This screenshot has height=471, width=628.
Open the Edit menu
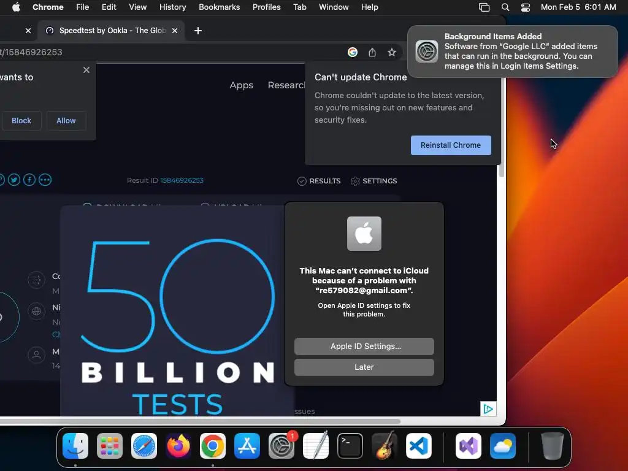[x=109, y=7]
